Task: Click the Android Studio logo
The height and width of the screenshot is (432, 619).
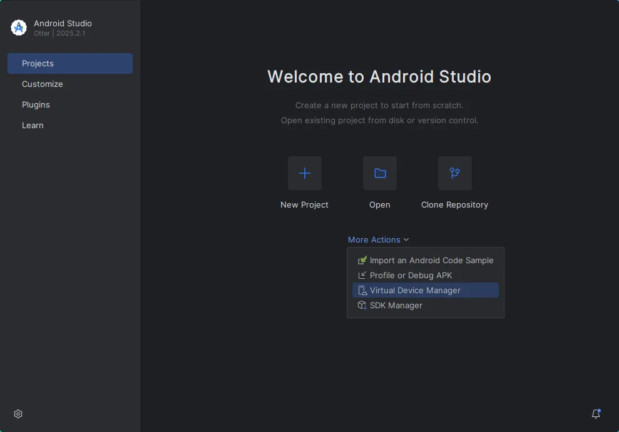Action: [18, 28]
